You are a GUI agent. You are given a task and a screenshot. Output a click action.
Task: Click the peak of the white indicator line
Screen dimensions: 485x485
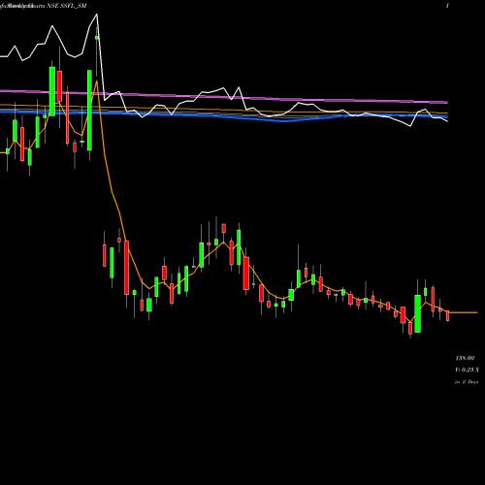97,15
